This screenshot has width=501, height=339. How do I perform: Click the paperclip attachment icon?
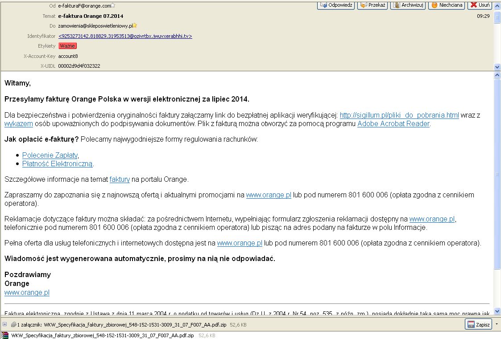[13, 325]
